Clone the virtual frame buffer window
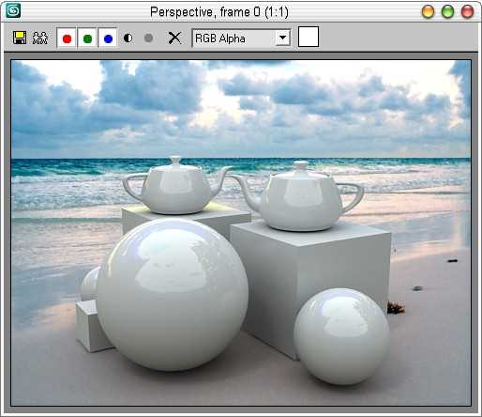Viewport: 482px width, 417px height. tap(40, 39)
